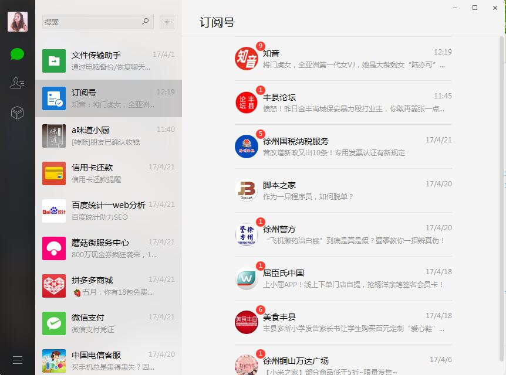506x375 pixels.
Task: Click the 丰县论坛 red logo icon
Action: (246, 103)
